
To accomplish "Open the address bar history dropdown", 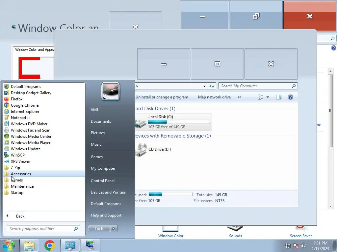I will click(204, 86).
